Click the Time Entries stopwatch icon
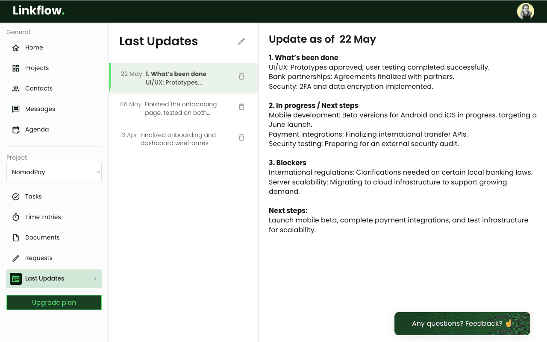The width and height of the screenshot is (547, 342). pos(16,217)
